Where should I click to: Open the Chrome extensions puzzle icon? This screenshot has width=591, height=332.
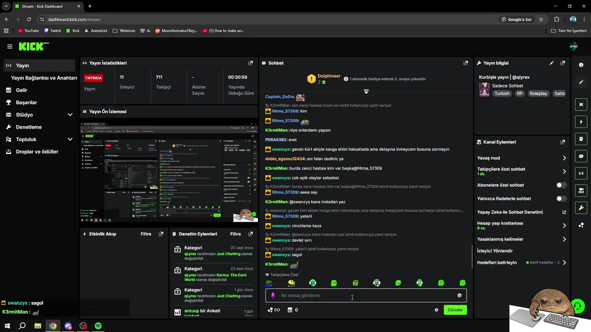tap(556, 19)
